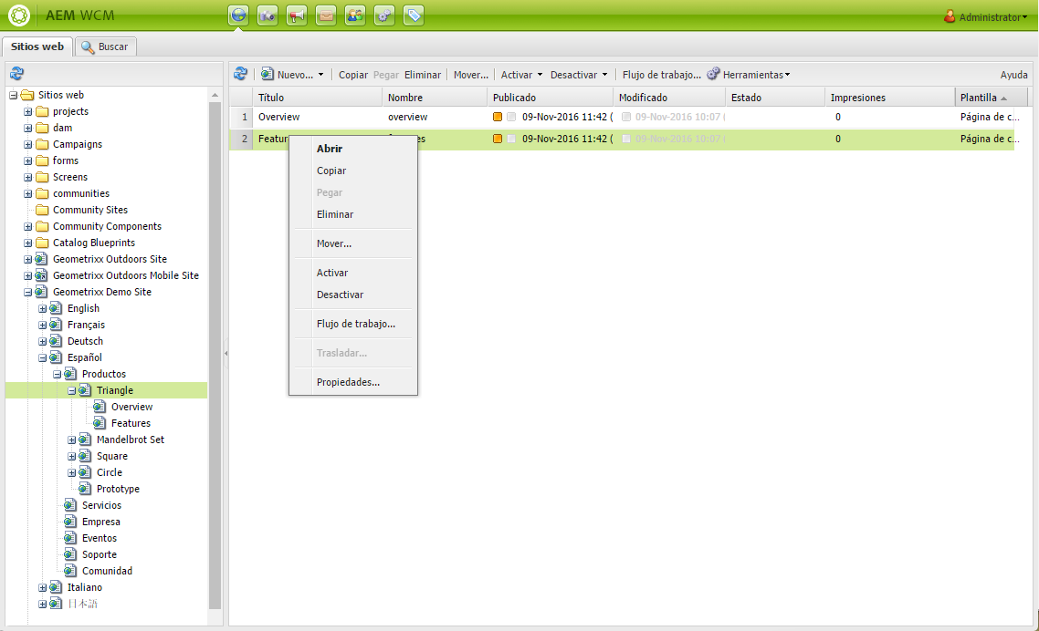Click Mover... in the toolbar
This screenshot has height=631, width=1039.
(x=471, y=75)
